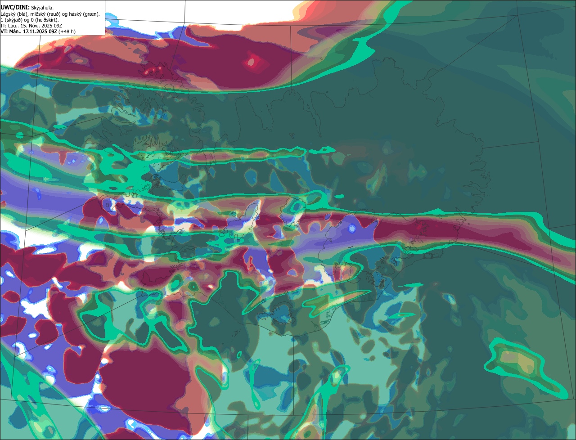576x440 pixels.
Task: Click the '1 (skýjað) og 0 (heiðskírt)' line
Action: 30,20
